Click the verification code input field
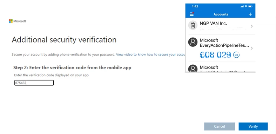This screenshot has width=276, height=134. tap(34, 83)
